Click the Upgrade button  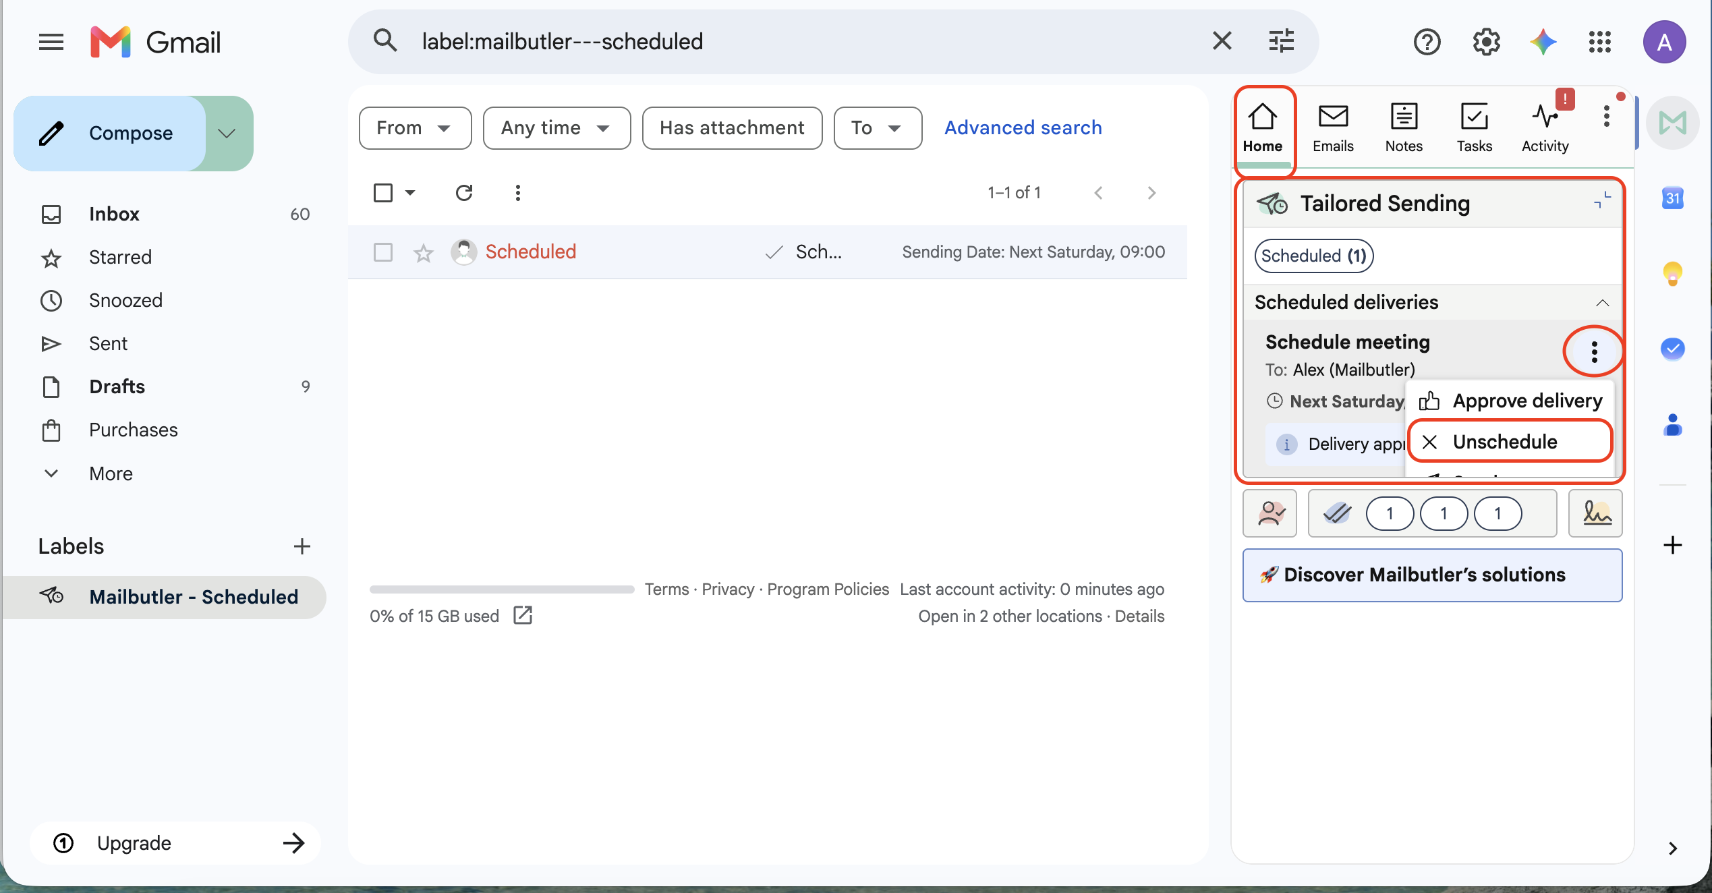tap(175, 843)
